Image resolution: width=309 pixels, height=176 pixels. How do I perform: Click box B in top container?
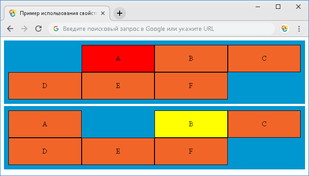coord(191,59)
